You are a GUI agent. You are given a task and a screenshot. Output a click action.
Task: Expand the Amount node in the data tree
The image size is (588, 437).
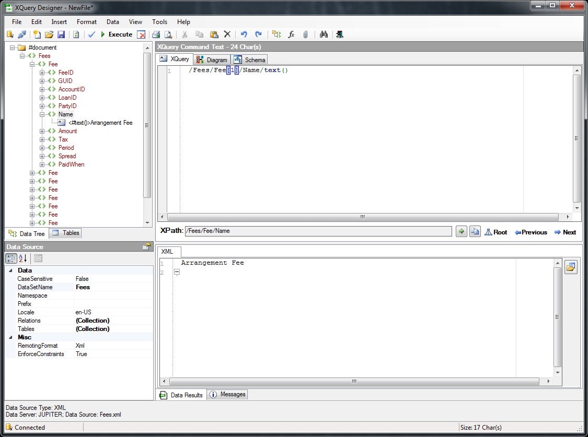coord(42,131)
